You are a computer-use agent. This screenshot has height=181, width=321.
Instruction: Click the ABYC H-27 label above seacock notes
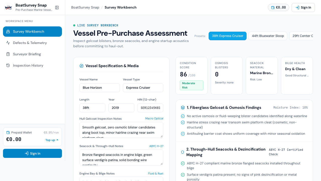tap(156, 146)
